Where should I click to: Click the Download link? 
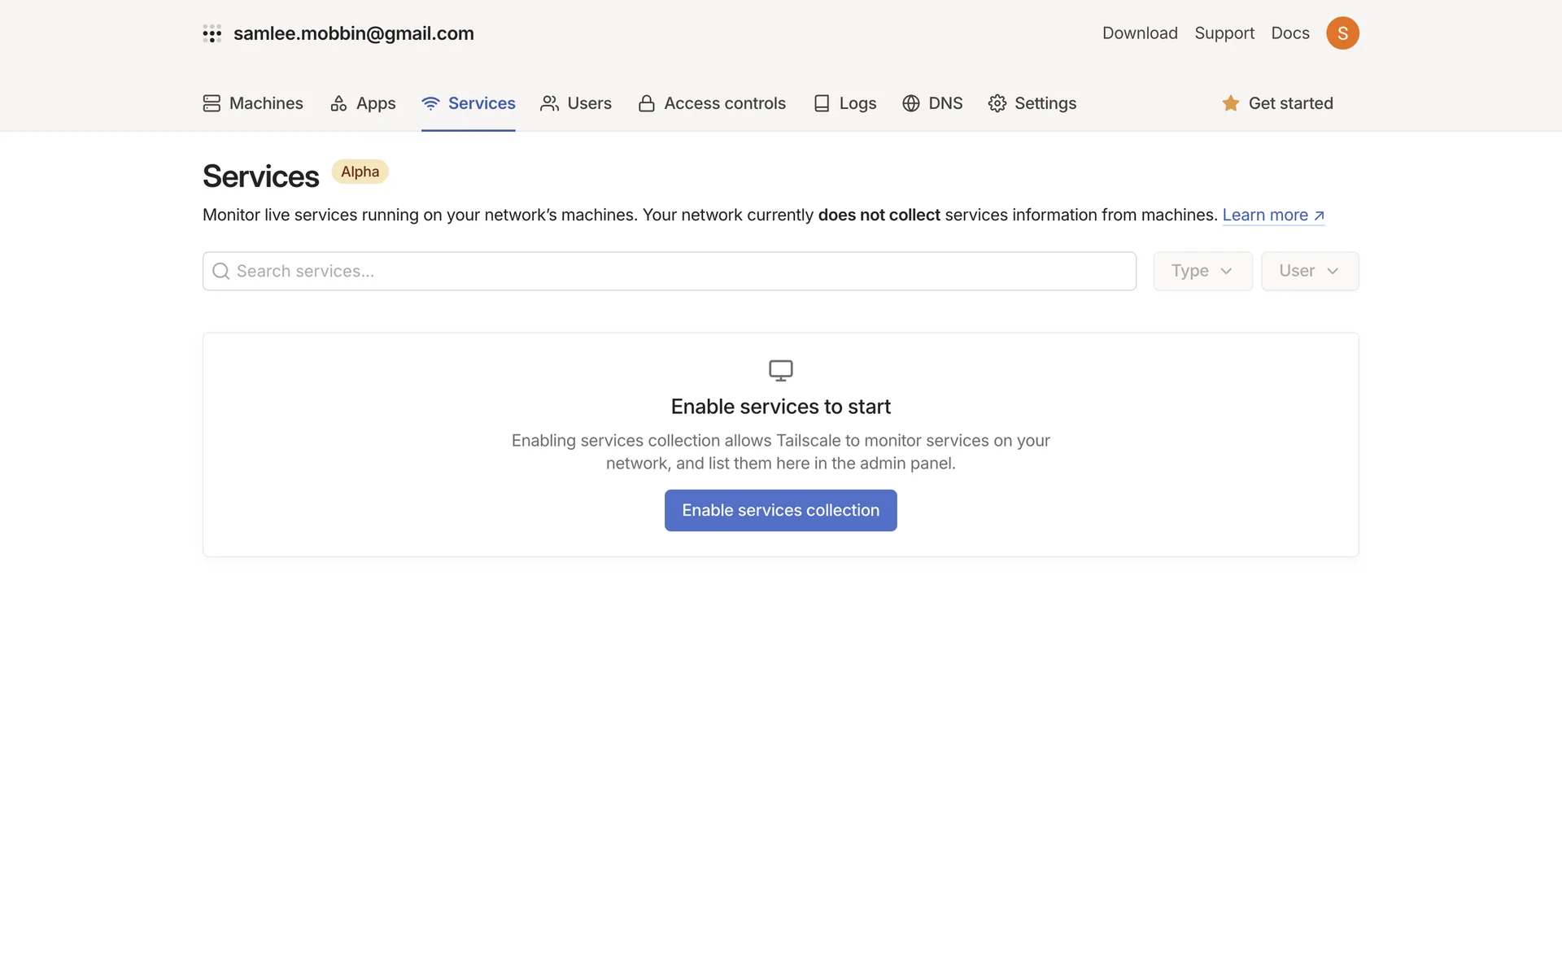click(x=1140, y=33)
